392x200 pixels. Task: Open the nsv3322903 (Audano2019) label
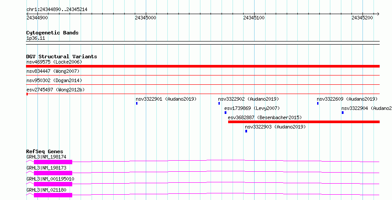[275, 127]
